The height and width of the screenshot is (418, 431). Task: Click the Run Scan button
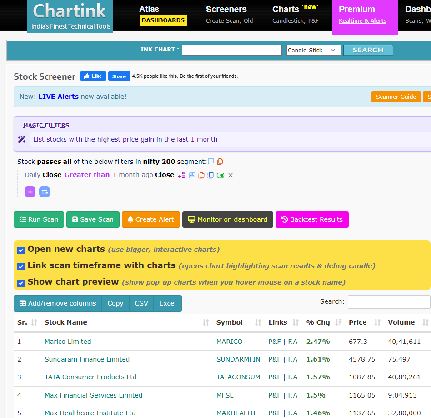[x=39, y=219]
